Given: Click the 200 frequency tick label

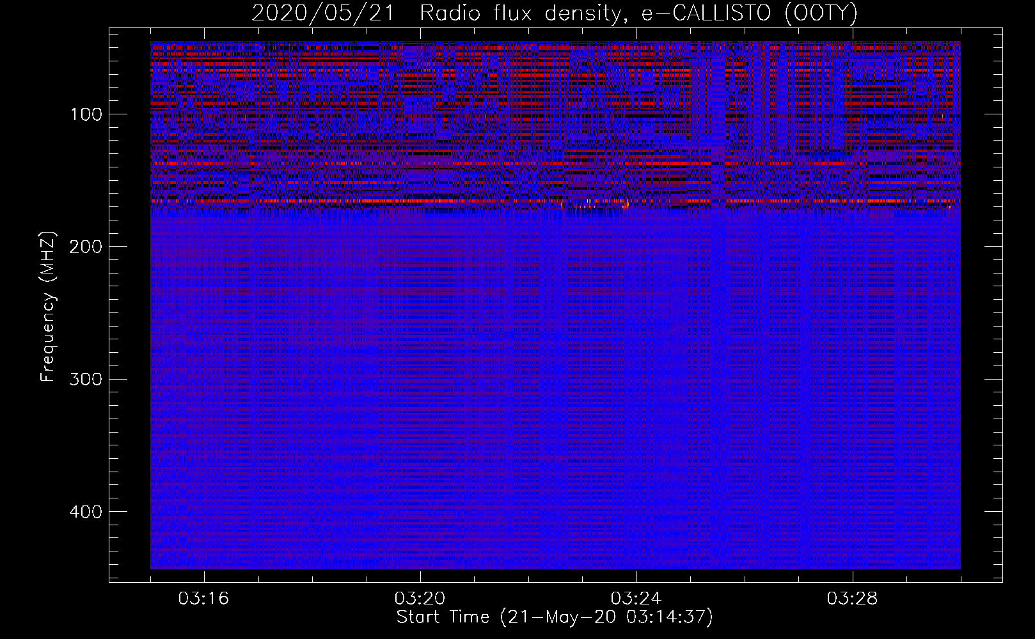Looking at the screenshot, I should 86,247.
